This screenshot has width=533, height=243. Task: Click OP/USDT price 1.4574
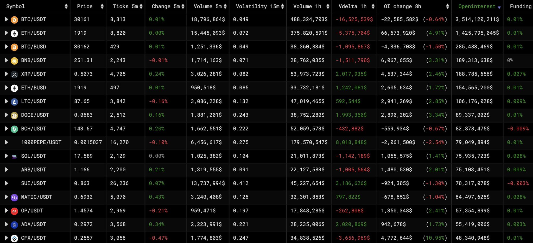click(x=83, y=211)
